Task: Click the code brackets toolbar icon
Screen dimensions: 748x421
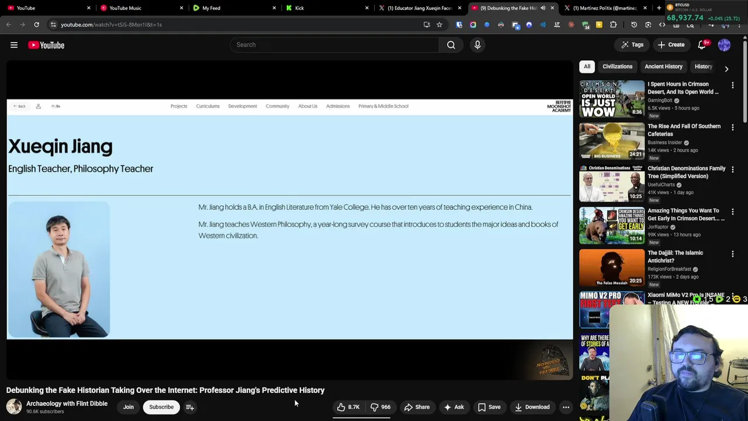Action: click(662, 25)
